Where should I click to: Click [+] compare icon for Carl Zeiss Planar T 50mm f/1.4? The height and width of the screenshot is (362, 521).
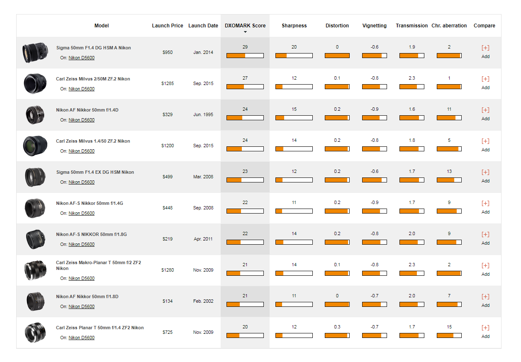pos(485,328)
